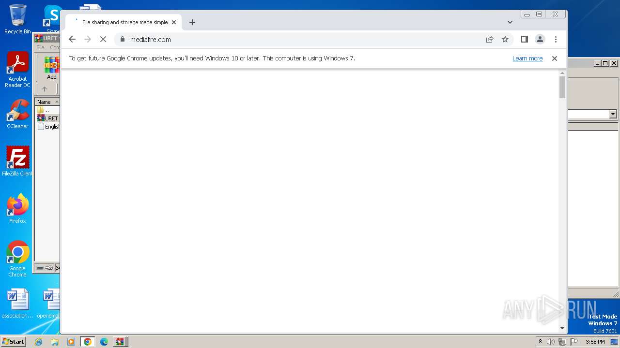Open FileZilla Client desktop shortcut
Screen dimensions: 620x348
[x=17, y=161]
